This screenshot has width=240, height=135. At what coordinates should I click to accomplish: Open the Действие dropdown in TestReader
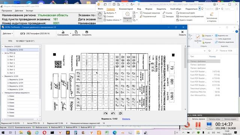click(7, 33)
